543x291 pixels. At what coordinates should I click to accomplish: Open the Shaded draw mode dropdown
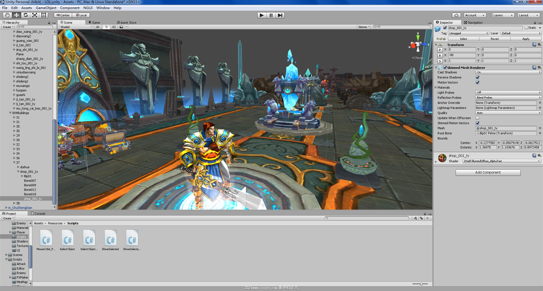(76, 27)
